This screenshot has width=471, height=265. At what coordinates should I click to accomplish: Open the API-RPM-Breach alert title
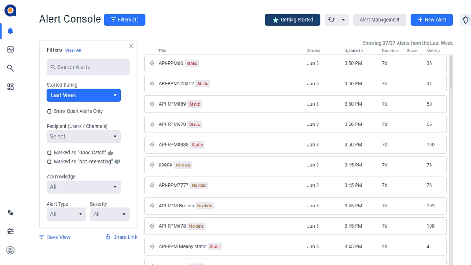176,206
